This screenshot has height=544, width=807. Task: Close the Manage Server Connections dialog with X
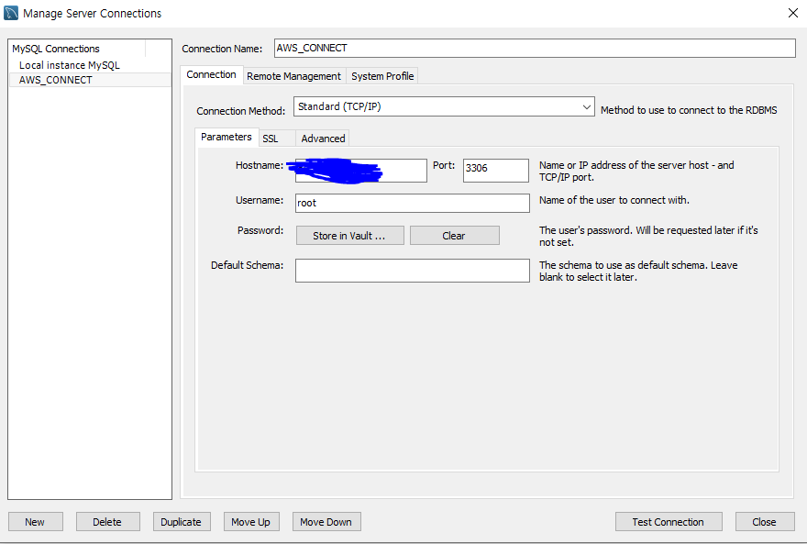(793, 13)
